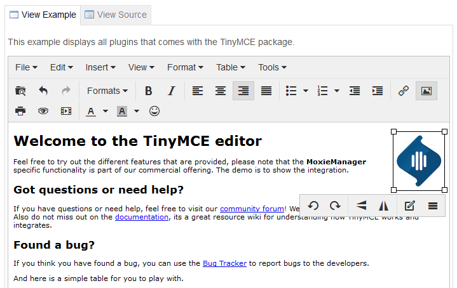Toggle the active align right button
Viewport: 457px width, 288px height.
(243, 91)
